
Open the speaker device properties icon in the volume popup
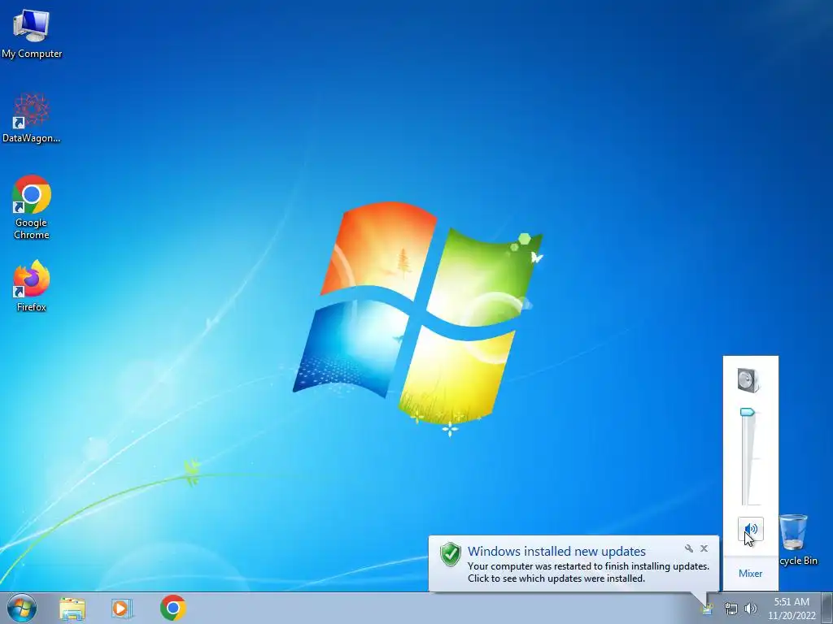coord(748,380)
